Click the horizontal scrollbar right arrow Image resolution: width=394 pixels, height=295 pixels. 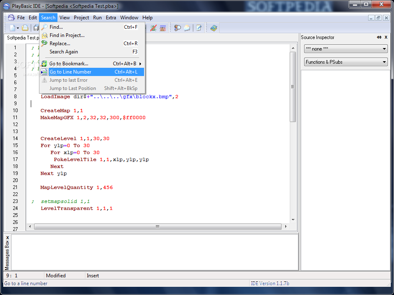pyautogui.click(x=286, y=226)
